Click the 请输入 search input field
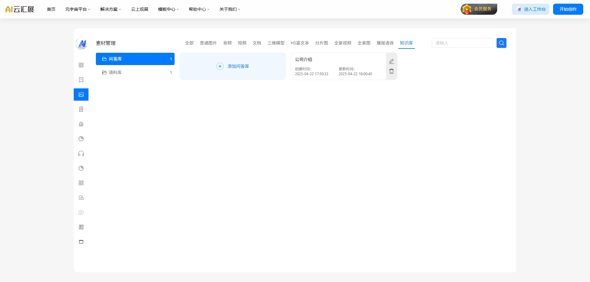The height and width of the screenshot is (282, 590). [x=462, y=43]
